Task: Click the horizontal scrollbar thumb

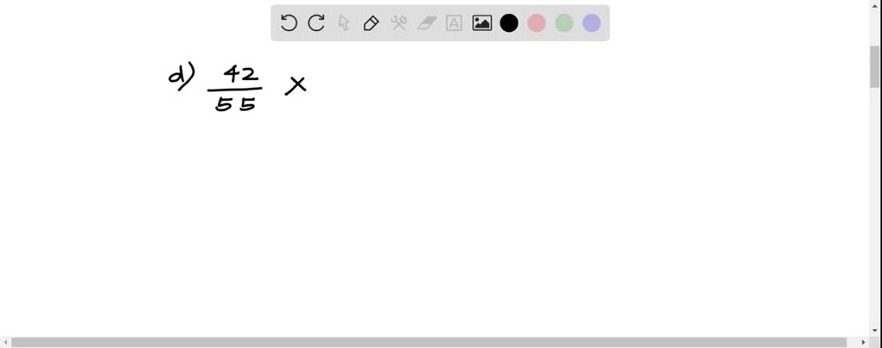Action: tap(429, 342)
